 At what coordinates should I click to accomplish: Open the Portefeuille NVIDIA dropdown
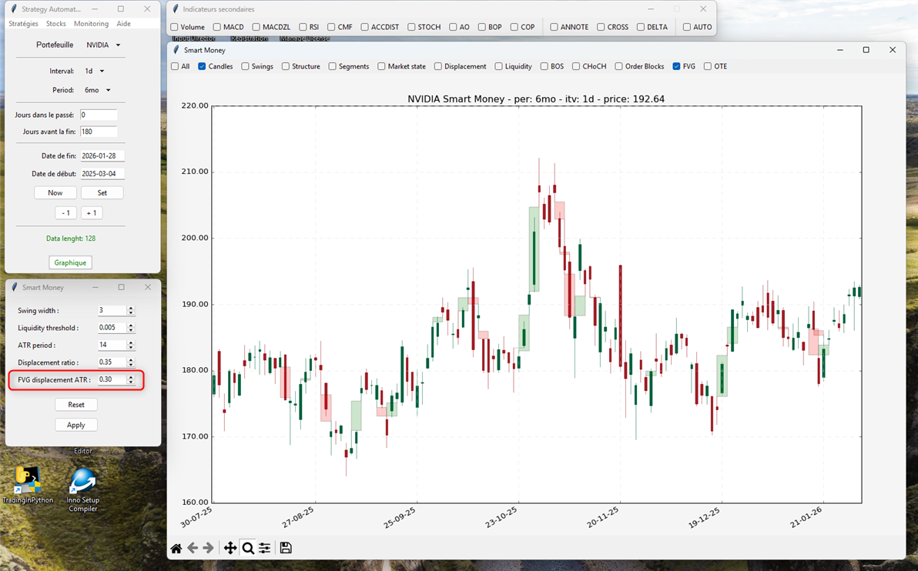103,45
